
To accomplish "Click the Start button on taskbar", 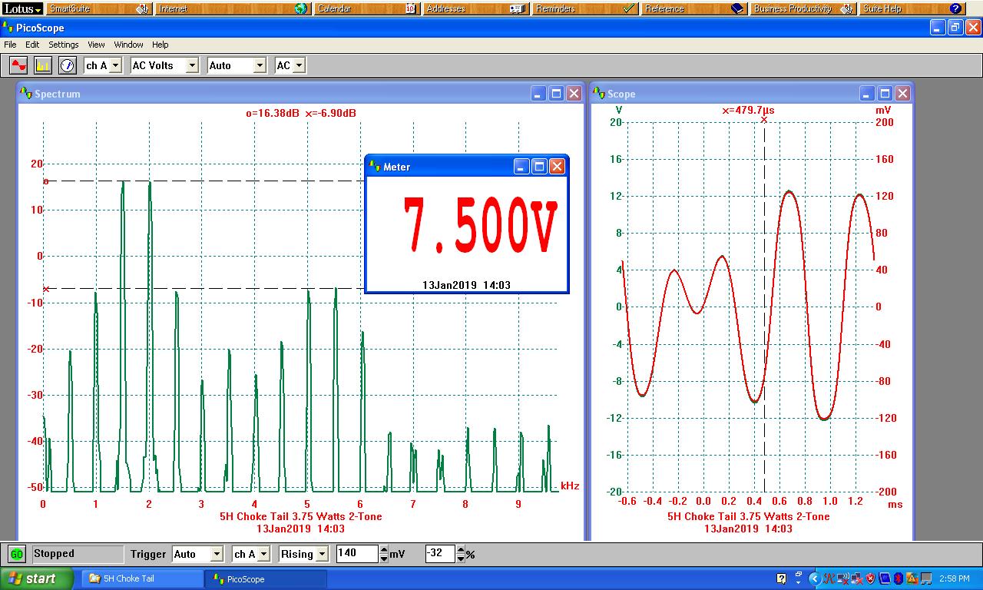I will (37, 578).
